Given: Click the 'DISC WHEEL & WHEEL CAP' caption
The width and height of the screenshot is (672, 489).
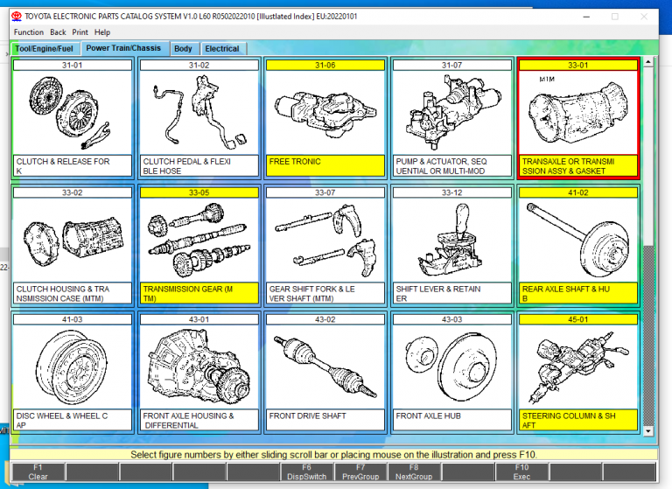Looking at the screenshot, I should [x=73, y=420].
